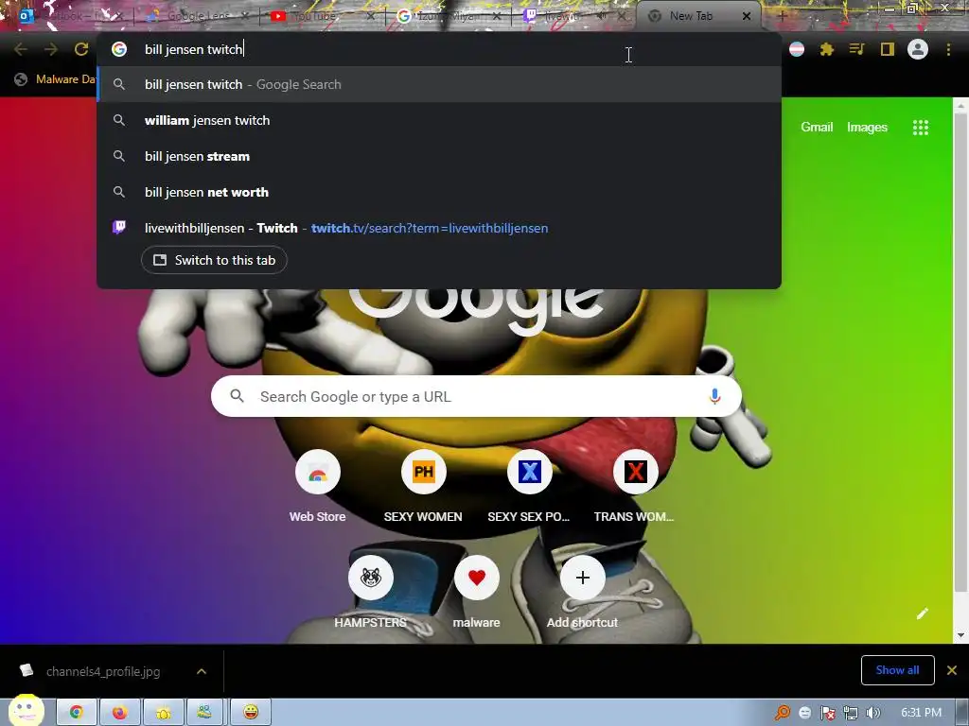969x726 pixels.
Task: Click the Search Google or type a URL box
Action: 476,396
